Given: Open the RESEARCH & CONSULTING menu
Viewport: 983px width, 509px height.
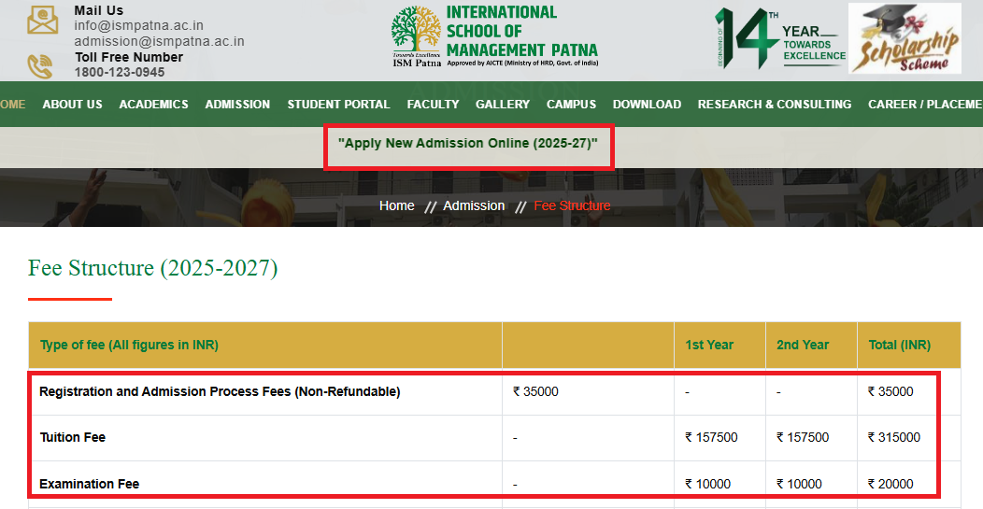Looking at the screenshot, I should click(x=775, y=104).
